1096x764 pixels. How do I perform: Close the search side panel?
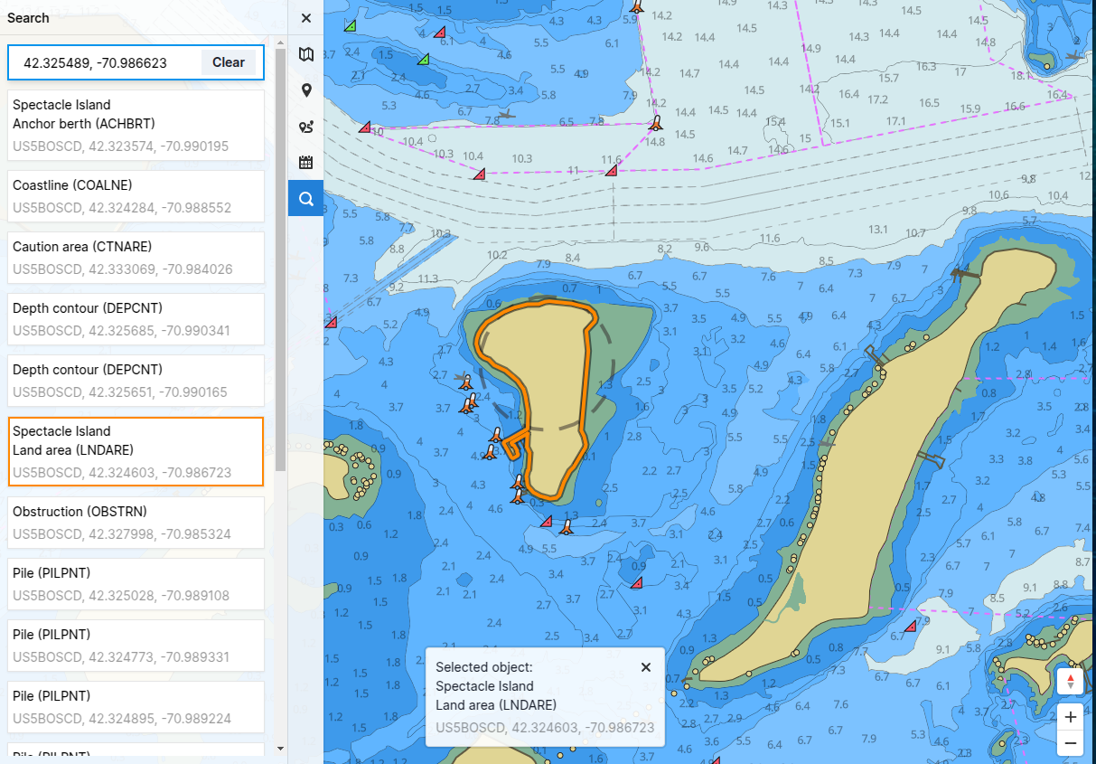point(306,18)
